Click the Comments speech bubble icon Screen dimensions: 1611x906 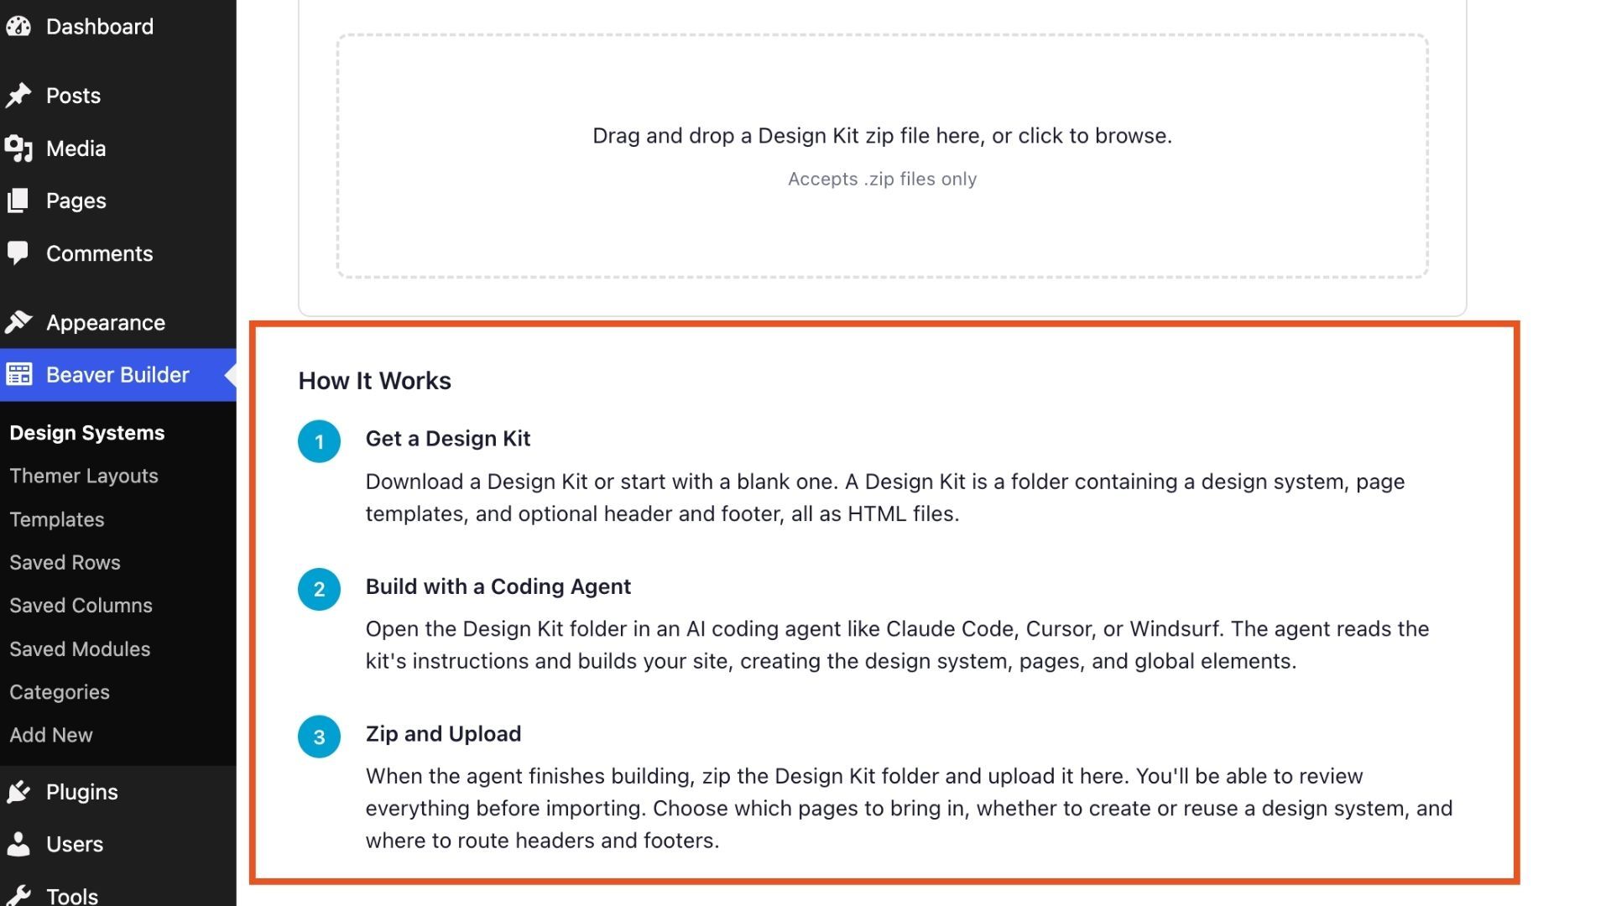[x=18, y=253]
